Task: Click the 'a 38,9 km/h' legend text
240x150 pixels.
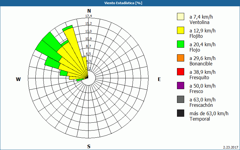Action: [x=202, y=72]
